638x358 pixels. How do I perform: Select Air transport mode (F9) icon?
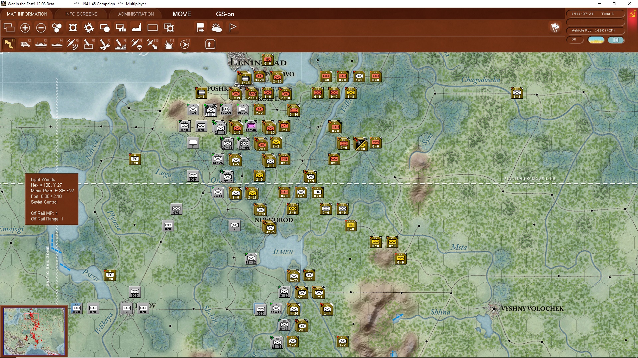pyautogui.click(x=137, y=44)
